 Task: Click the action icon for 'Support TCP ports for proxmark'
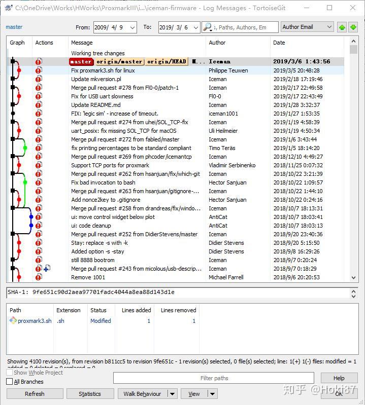click(x=39, y=165)
